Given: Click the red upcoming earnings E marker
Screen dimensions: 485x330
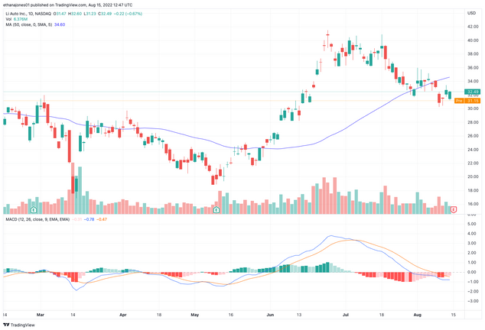Looking at the screenshot, I should [x=454, y=210].
